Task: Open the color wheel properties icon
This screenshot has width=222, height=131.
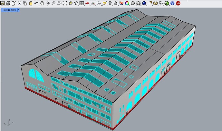Action: pyautogui.click(x=127, y=3)
